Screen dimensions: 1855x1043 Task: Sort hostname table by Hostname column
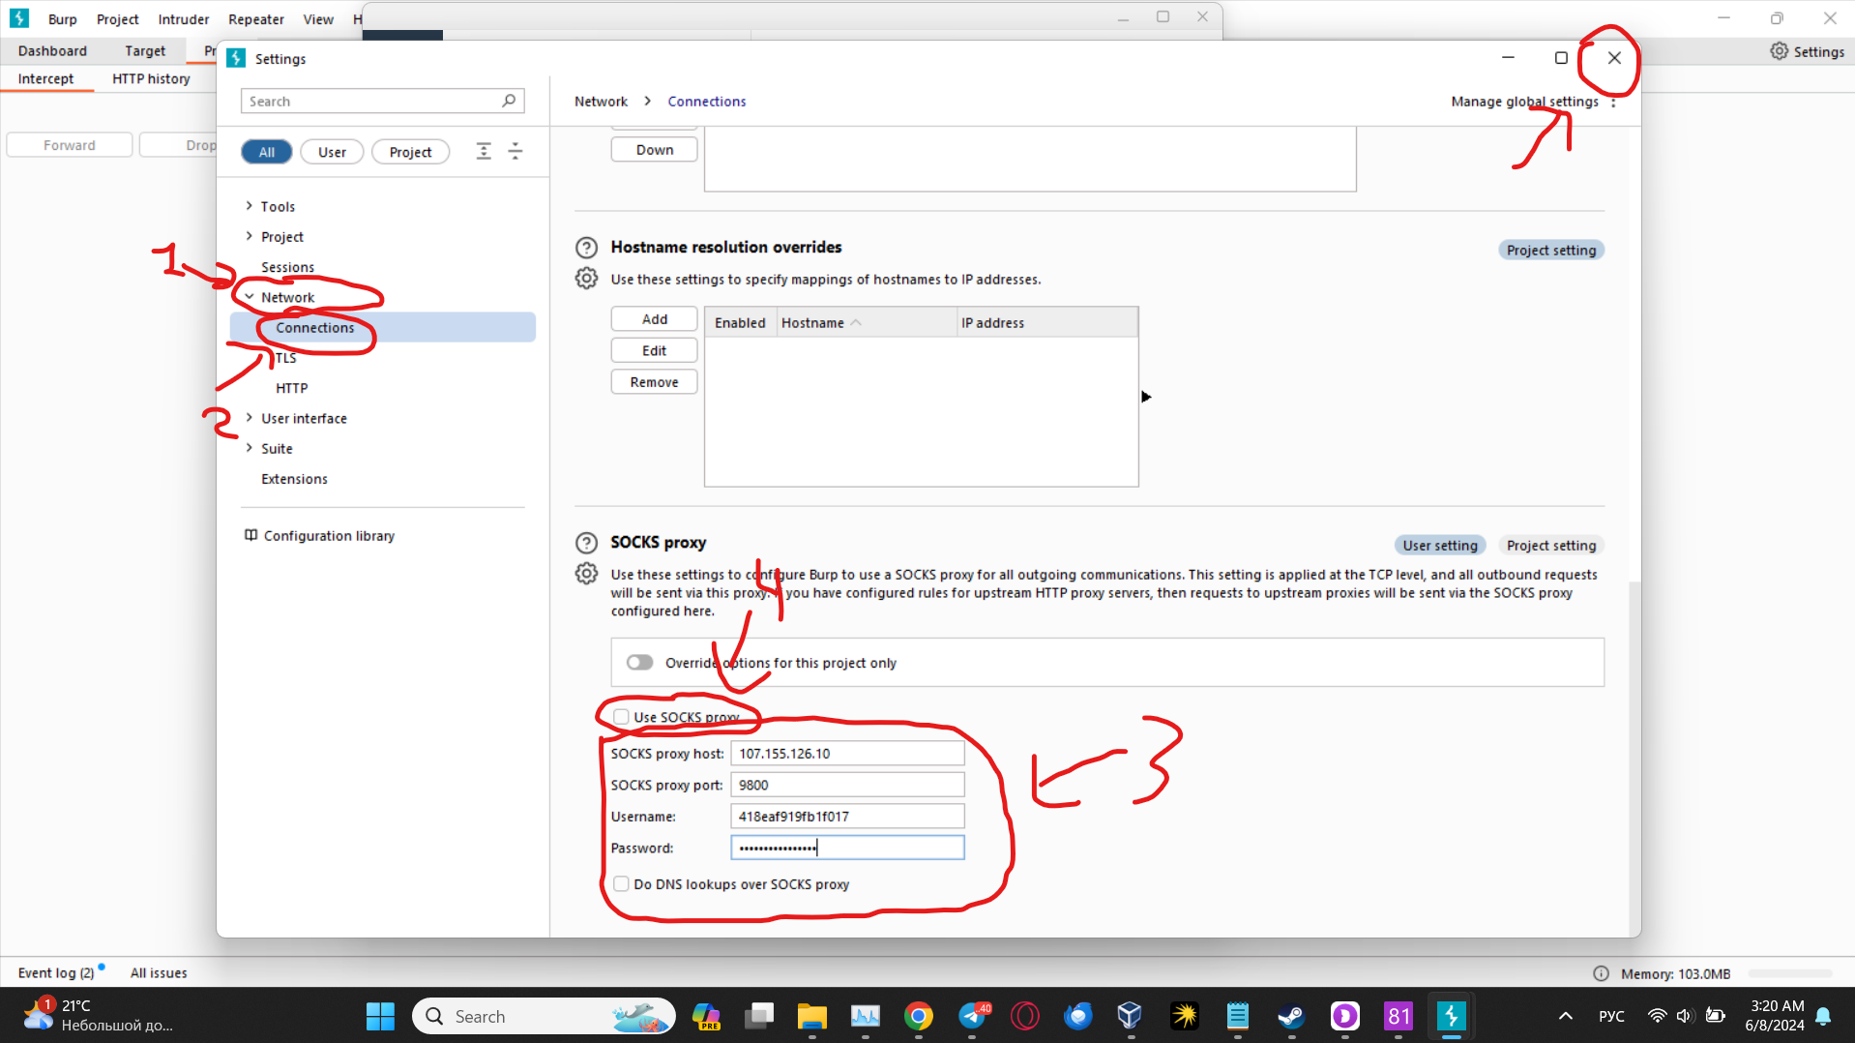867,322
